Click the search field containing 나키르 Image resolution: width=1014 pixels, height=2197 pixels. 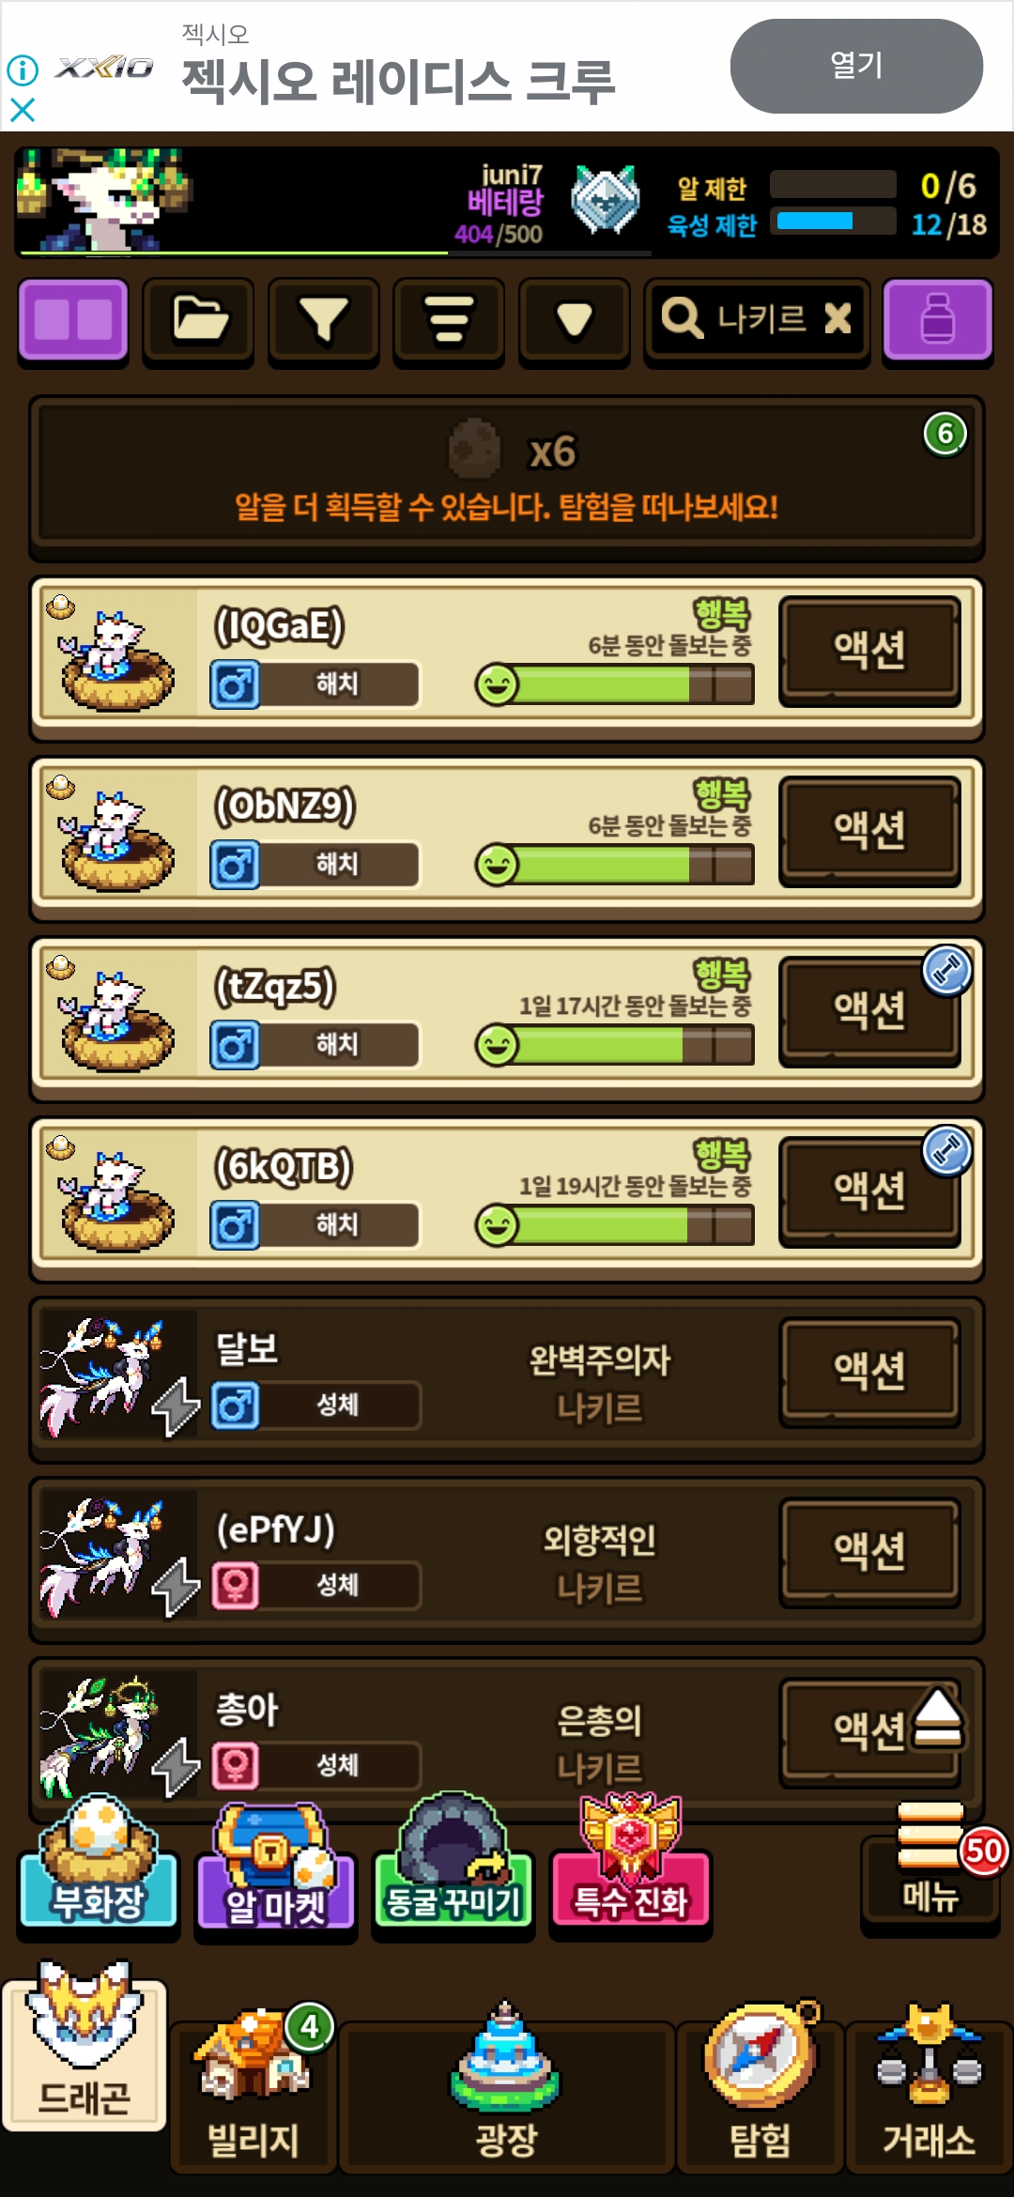(757, 320)
